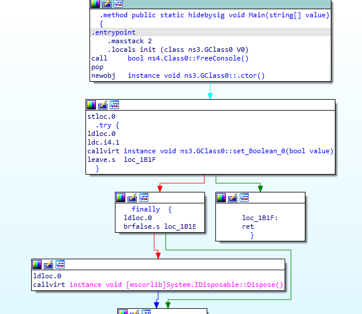This screenshot has width=362, height=314.
Task: Click the title bar of the Dispose call node
Action: [x=158, y=264]
